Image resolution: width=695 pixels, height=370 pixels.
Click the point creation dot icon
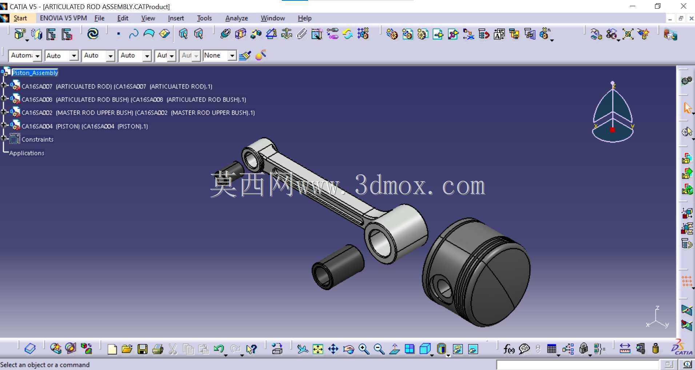pyautogui.click(x=118, y=34)
